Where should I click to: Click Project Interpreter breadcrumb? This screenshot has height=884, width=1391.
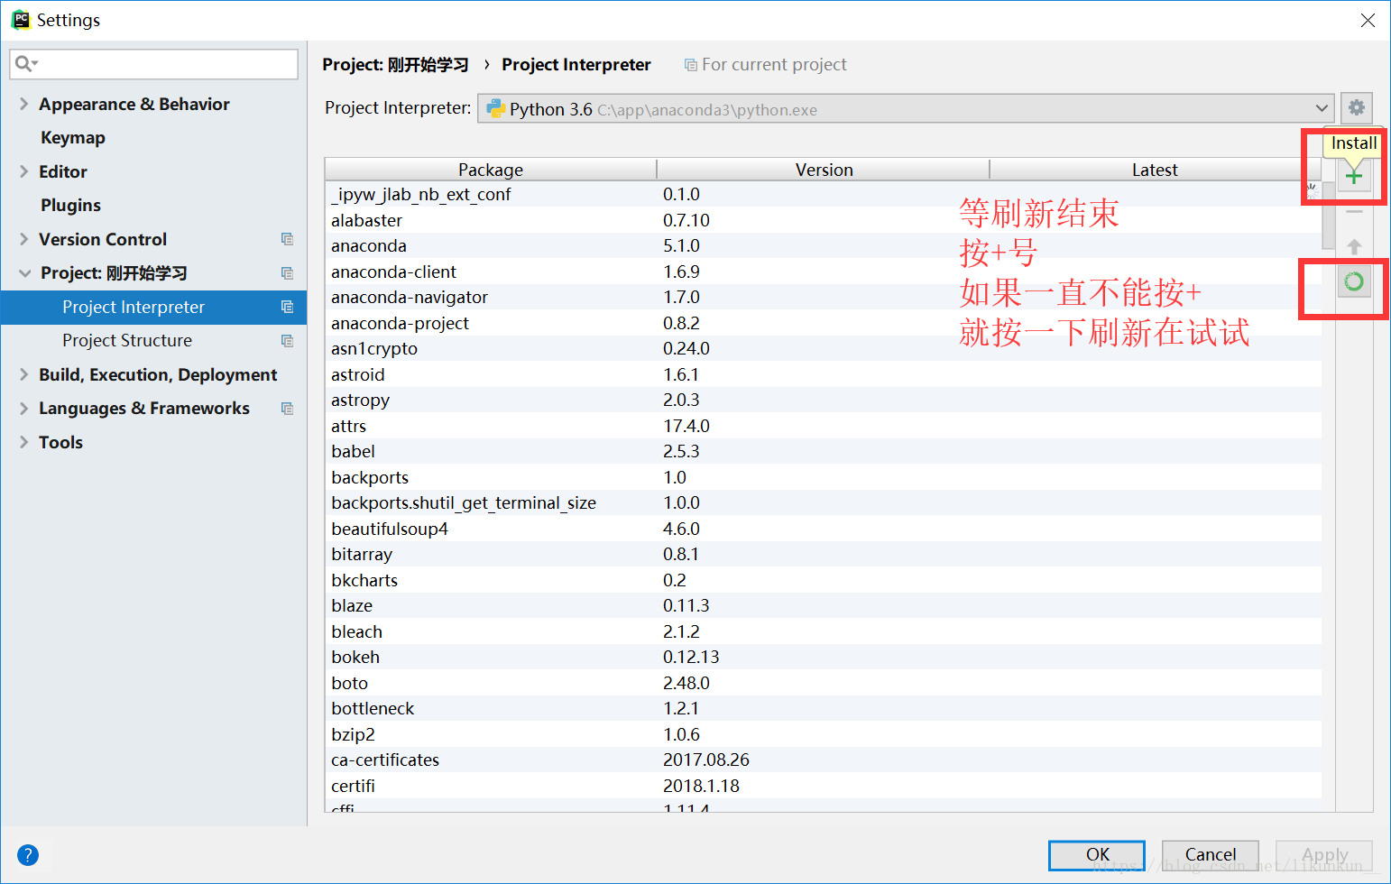[576, 65]
